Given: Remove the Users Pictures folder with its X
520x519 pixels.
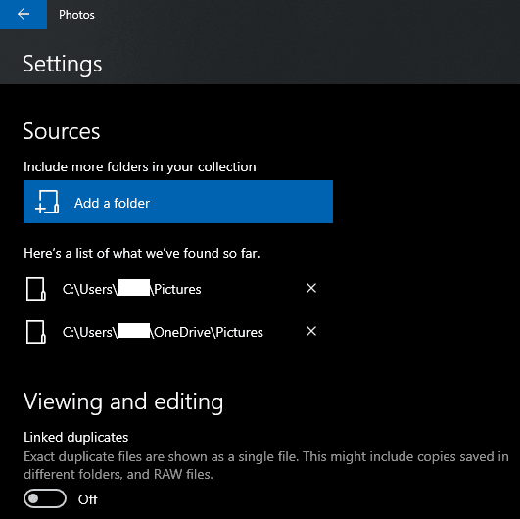Looking at the screenshot, I should (x=311, y=288).
